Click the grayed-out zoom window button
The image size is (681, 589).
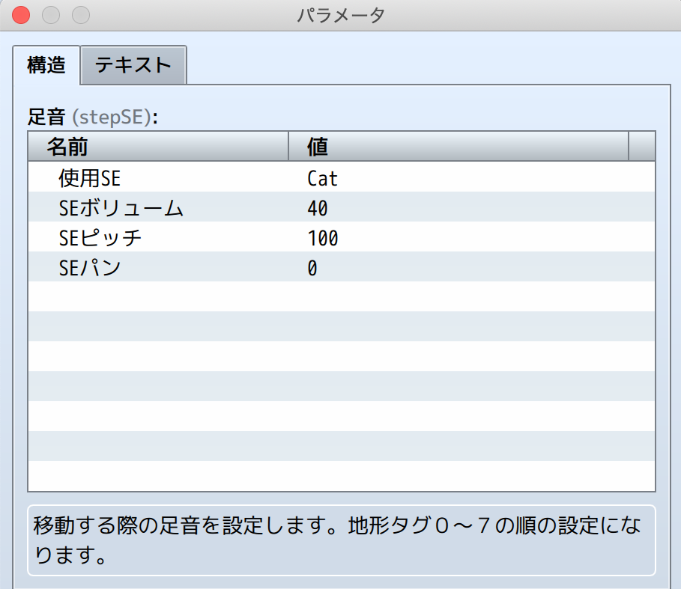click(x=80, y=15)
